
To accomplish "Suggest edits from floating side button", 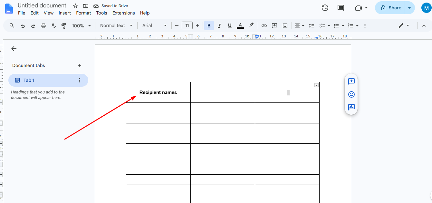I will click(x=351, y=107).
